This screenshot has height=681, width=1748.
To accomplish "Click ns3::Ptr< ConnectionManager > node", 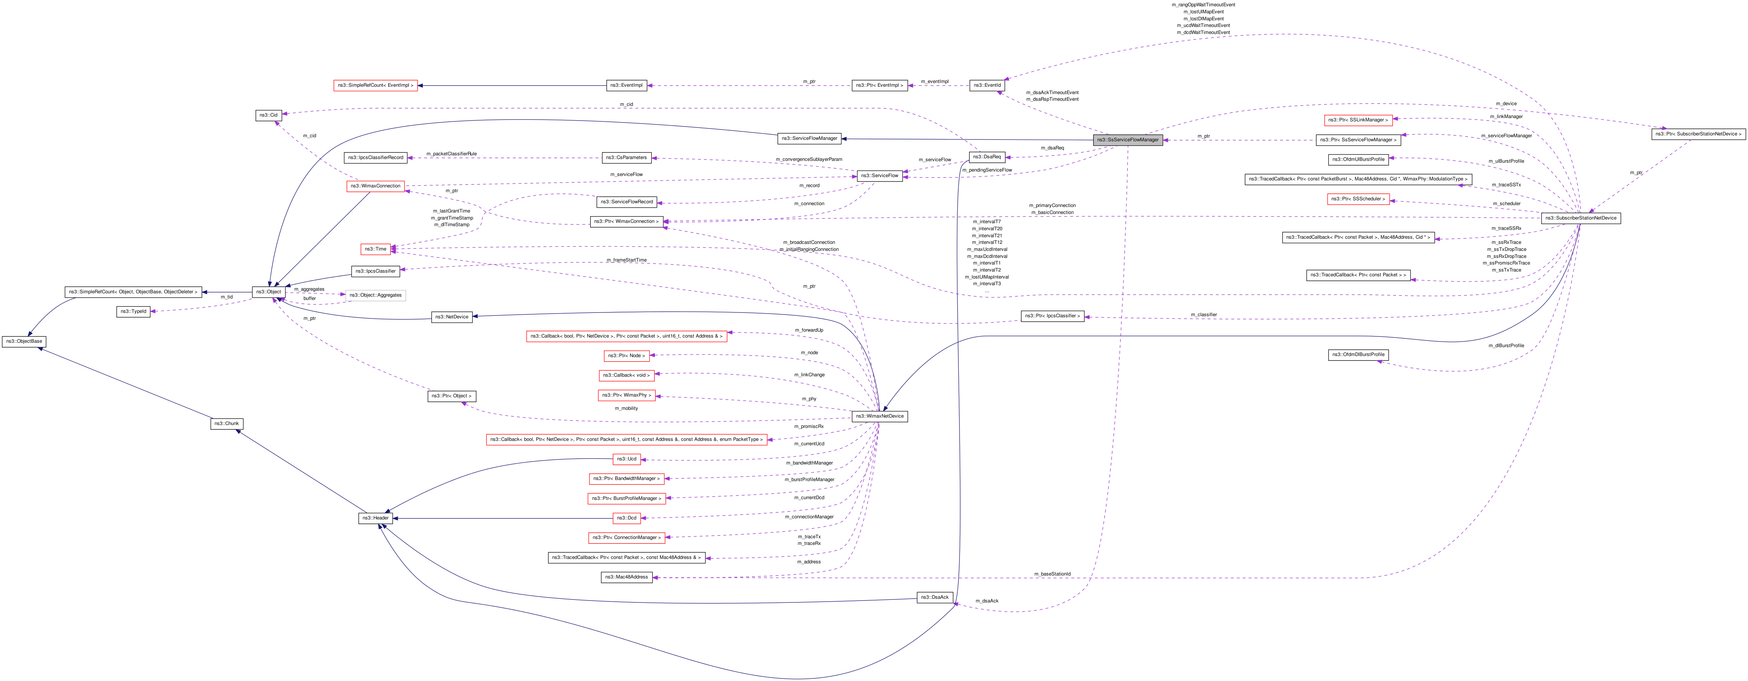I will point(626,537).
